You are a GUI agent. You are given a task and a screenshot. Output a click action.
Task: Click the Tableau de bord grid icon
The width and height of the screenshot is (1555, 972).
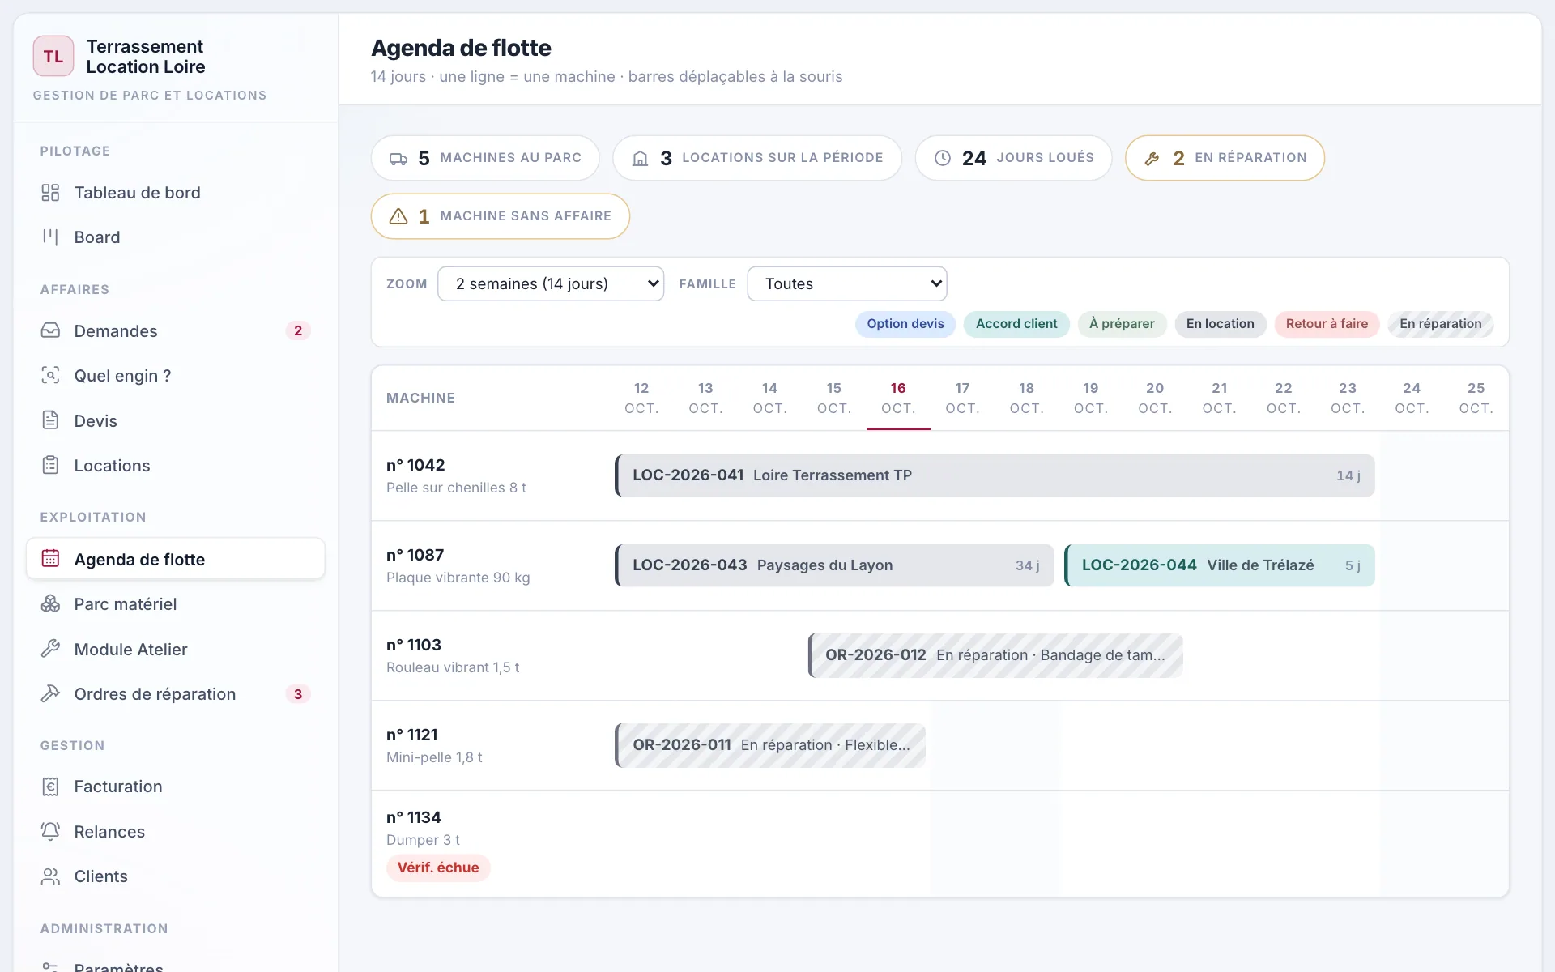[50, 193]
